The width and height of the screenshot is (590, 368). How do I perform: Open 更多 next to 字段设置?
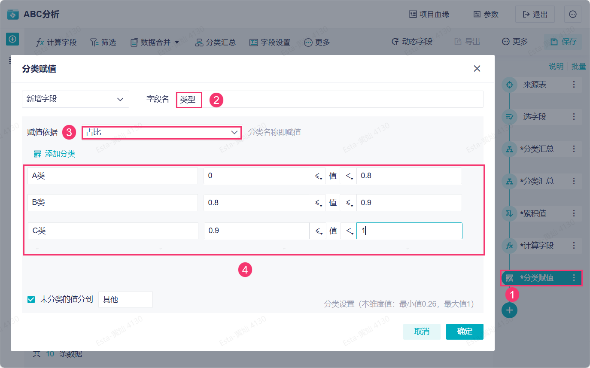point(317,42)
